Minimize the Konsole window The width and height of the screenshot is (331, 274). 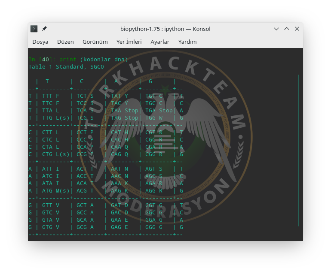coord(276,29)
